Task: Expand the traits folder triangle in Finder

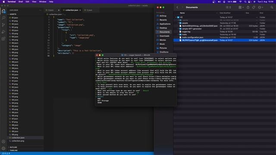Action: (x=178, y=34)
